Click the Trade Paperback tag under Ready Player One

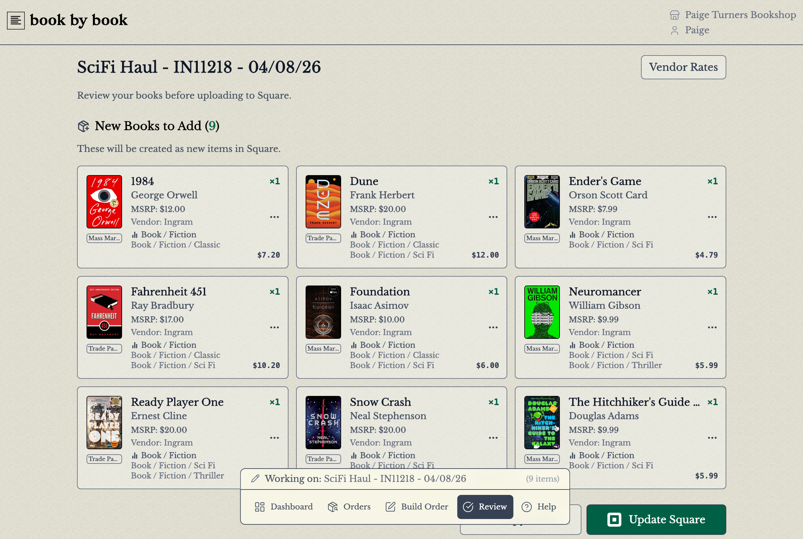click(x=104, y=459)
